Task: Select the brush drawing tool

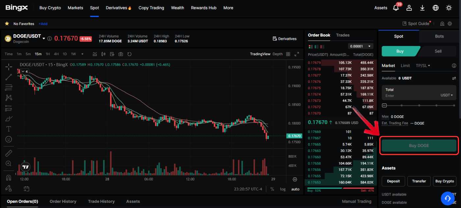Action: [x=9, y=119]
